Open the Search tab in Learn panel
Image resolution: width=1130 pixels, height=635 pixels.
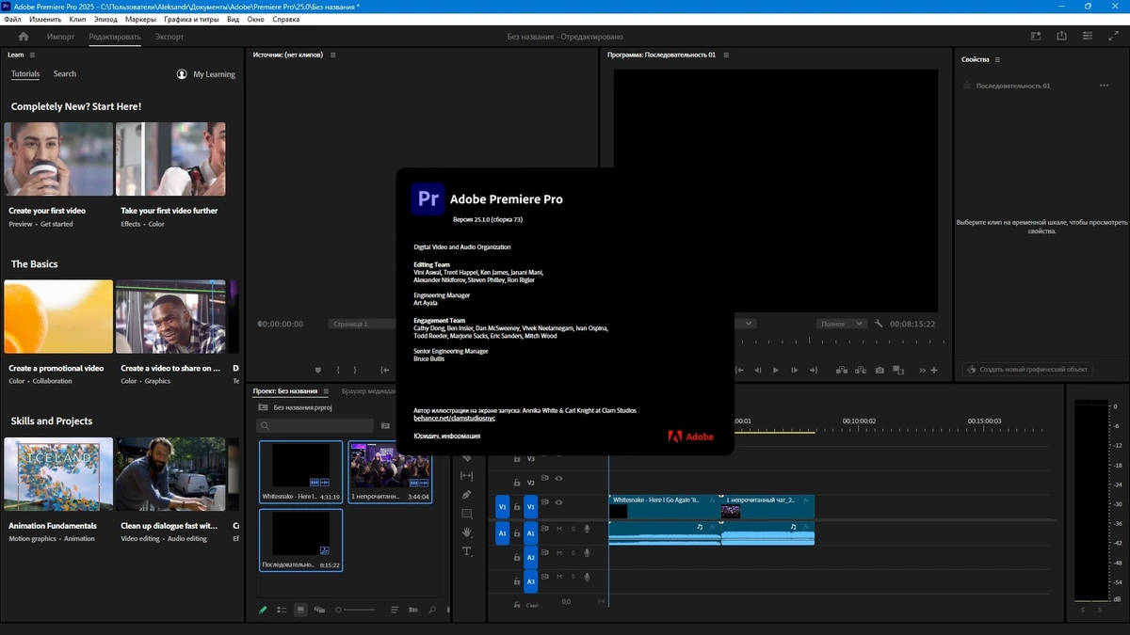(65, 73)
